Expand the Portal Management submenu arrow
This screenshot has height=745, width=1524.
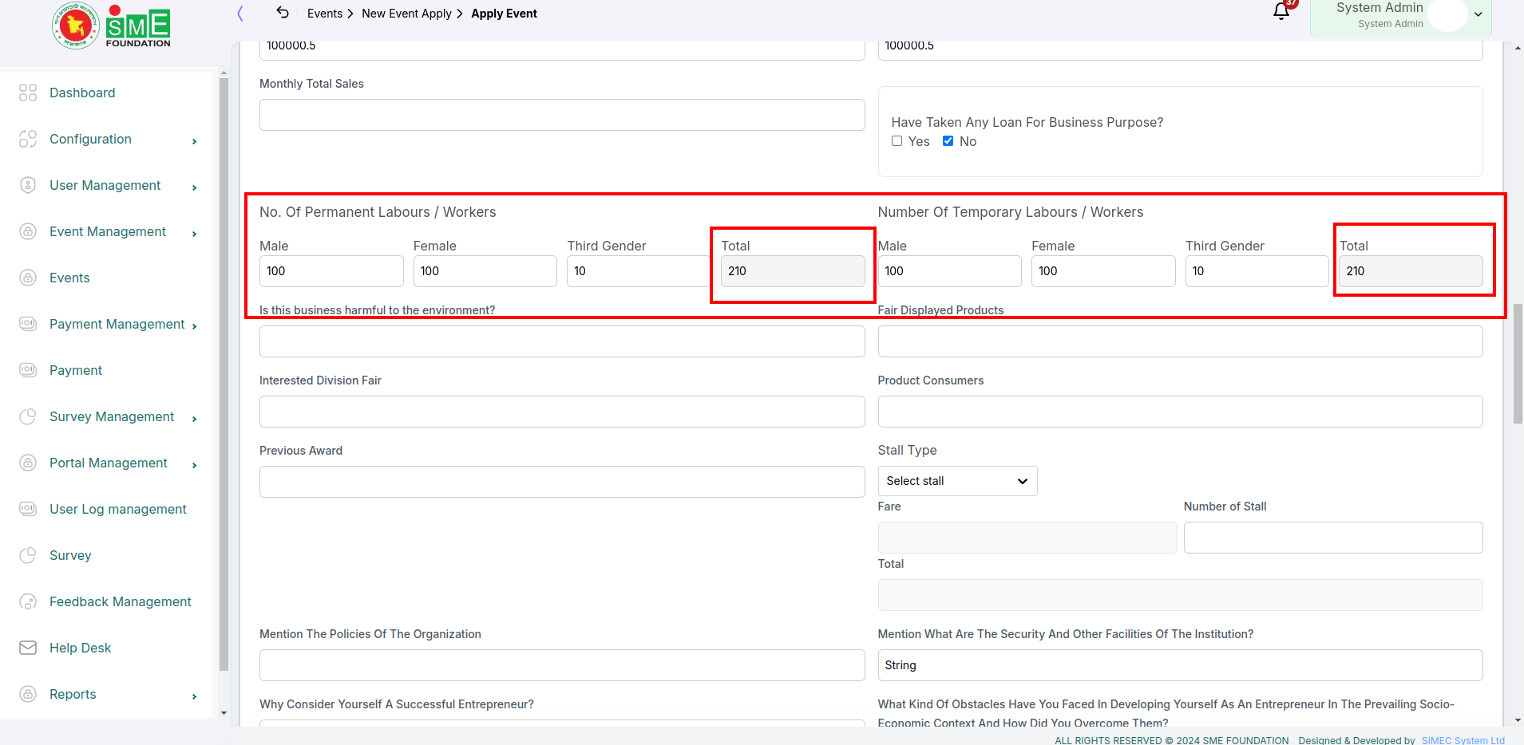click(195, 465)
